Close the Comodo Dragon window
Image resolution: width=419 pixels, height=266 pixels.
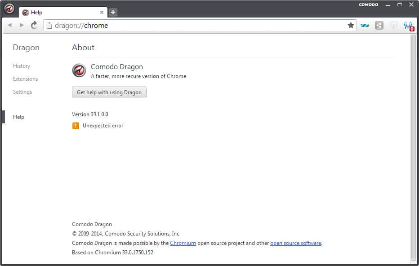(x=411, y=4)
